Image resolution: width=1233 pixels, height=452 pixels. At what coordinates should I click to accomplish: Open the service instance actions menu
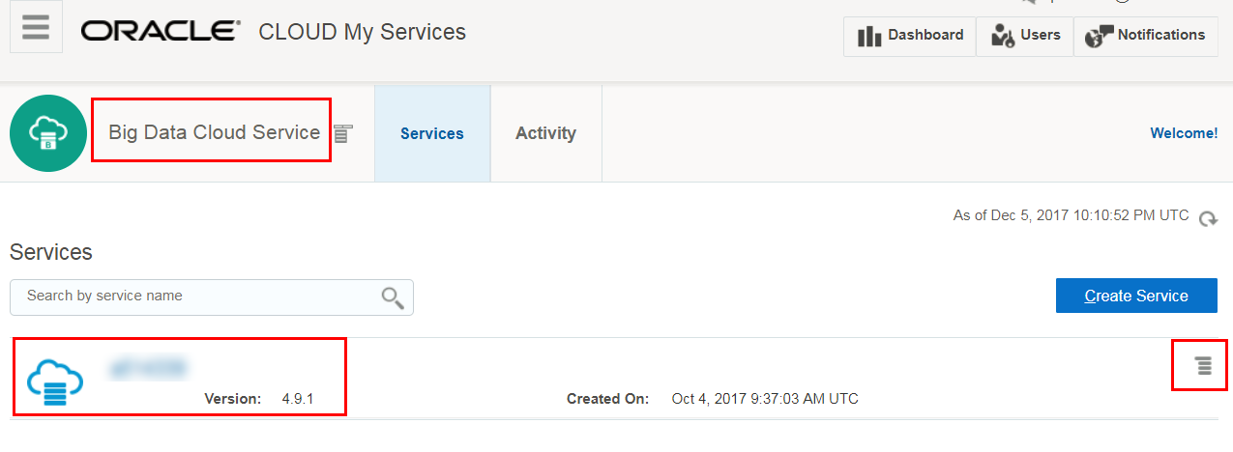[x=1203, y=365]
